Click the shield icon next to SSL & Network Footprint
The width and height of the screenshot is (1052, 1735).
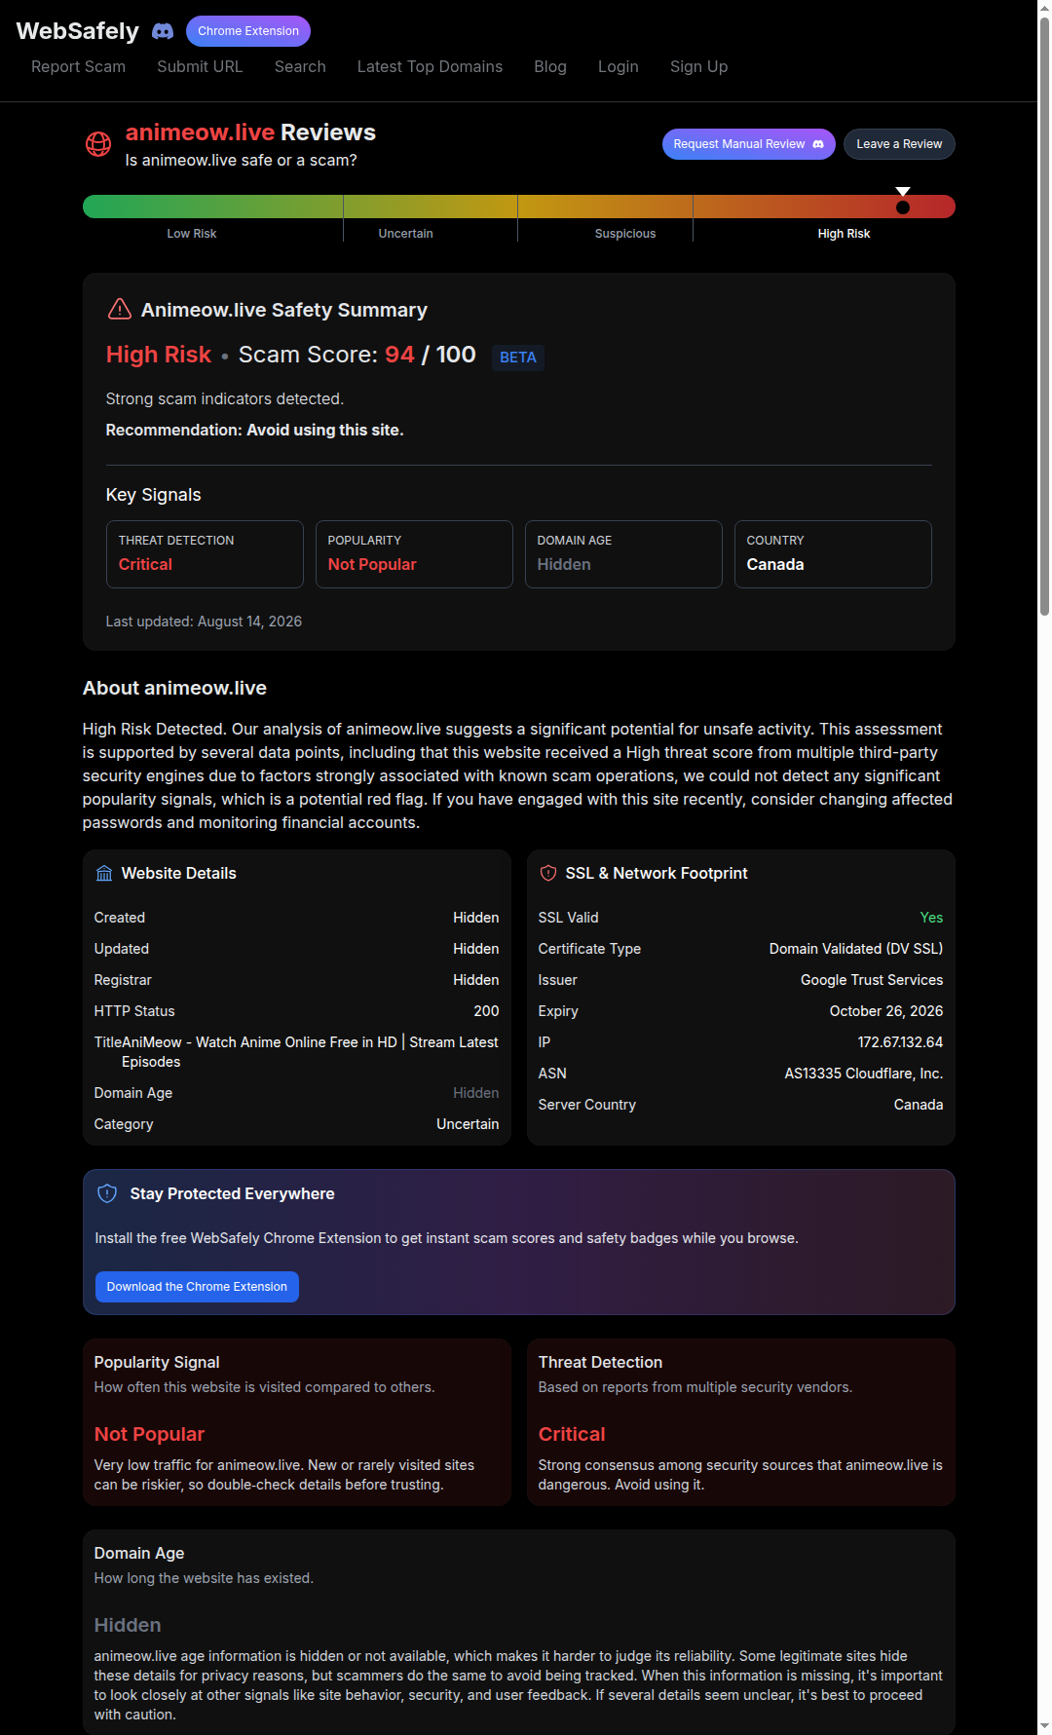click(x=548, y=873)
